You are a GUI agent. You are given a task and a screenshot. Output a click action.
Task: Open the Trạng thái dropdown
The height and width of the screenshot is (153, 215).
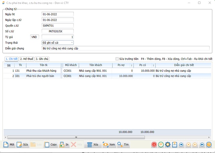72,43
